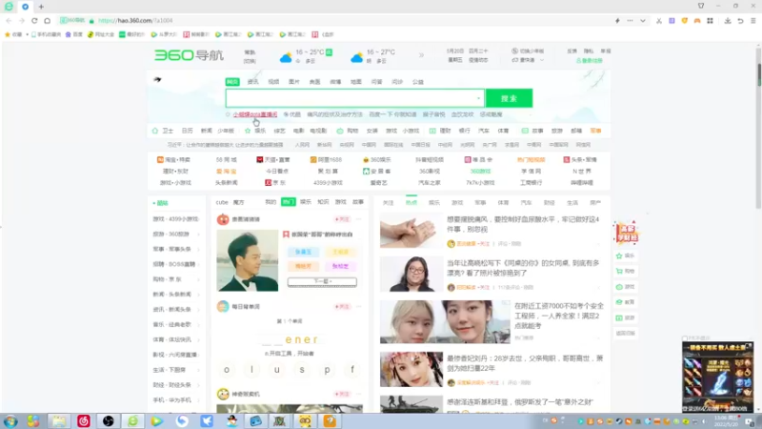Click today's weather cloud icon
The width and height of the screenshot is (762, 429).
click(x=286, y=58)
